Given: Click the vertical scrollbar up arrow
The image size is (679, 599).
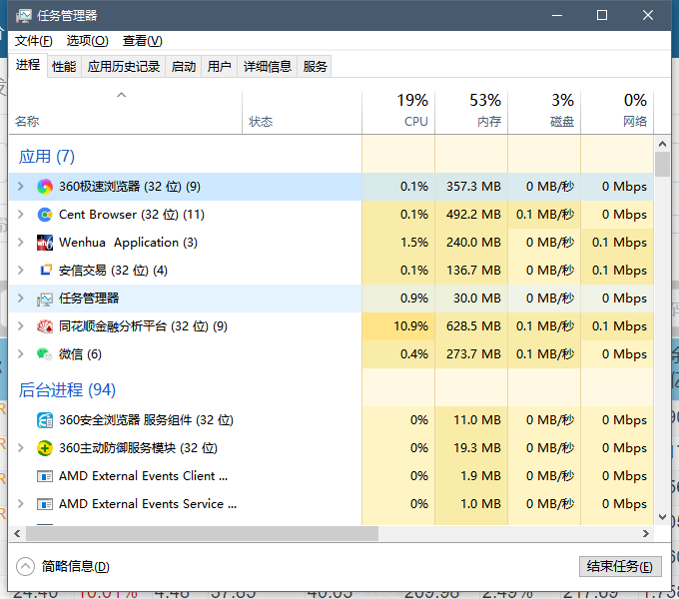Looking at the screenshot, I should 662,144.
